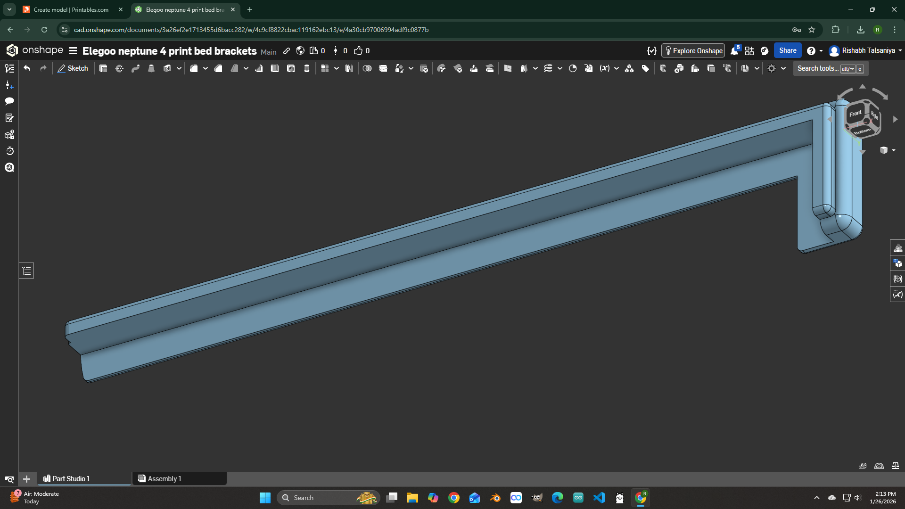This screenshot has width=905, height=509.
Task: Click the Main branch label
Action: [x=269, y=52]
